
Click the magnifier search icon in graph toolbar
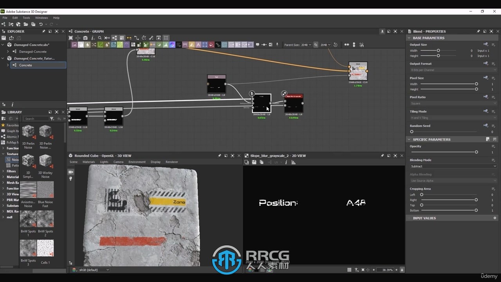[x=100, y=38]
